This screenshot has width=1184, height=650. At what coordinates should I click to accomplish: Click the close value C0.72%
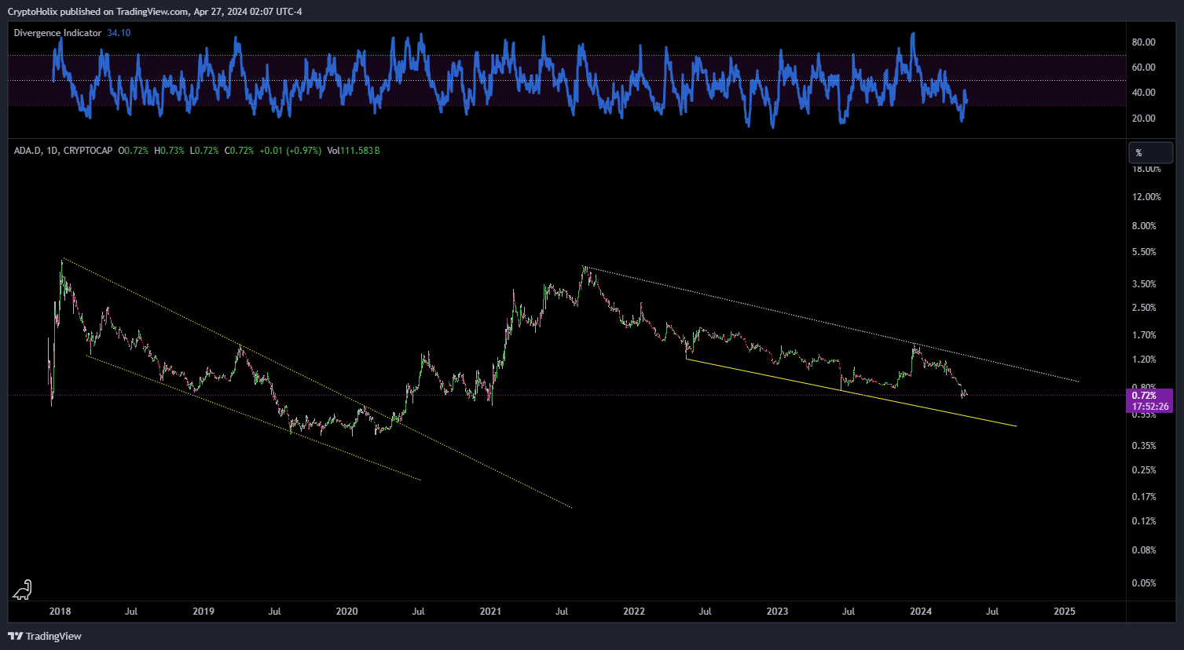[239, 150]
